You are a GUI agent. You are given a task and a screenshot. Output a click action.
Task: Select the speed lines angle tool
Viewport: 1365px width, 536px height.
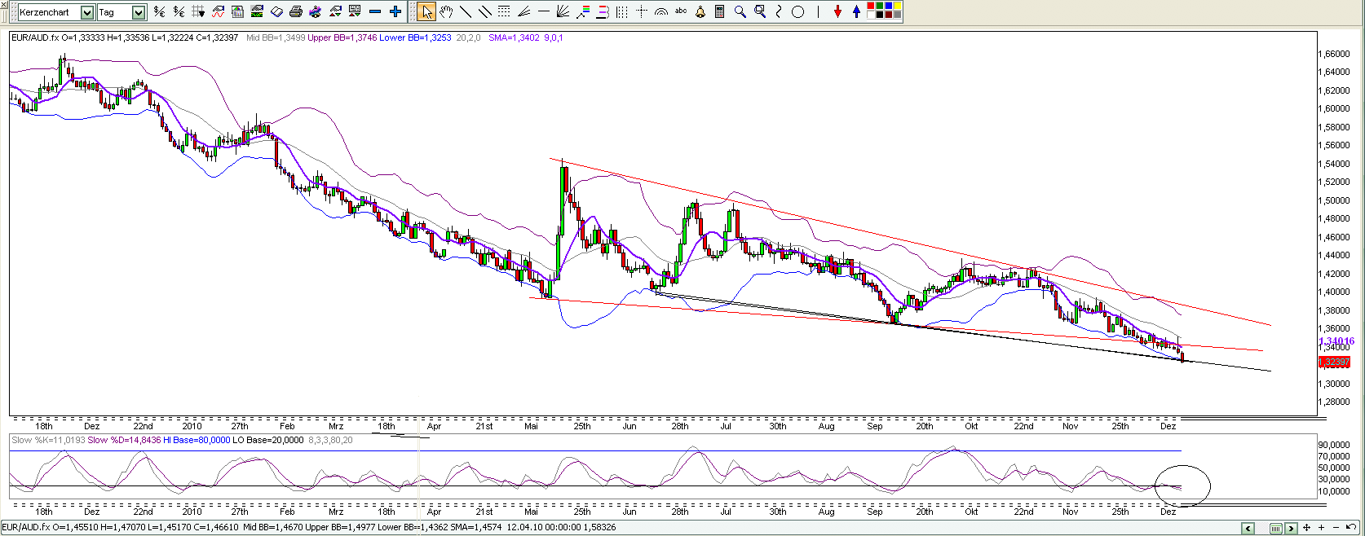pos(524,11)
